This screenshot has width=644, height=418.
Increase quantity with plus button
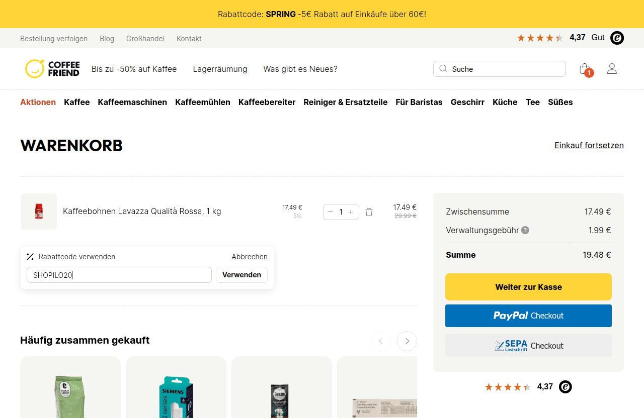pyautogui.click(x=351, y=212)
